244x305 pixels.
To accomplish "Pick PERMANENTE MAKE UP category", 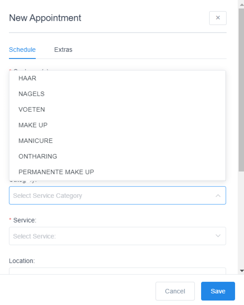I will 56,172.
